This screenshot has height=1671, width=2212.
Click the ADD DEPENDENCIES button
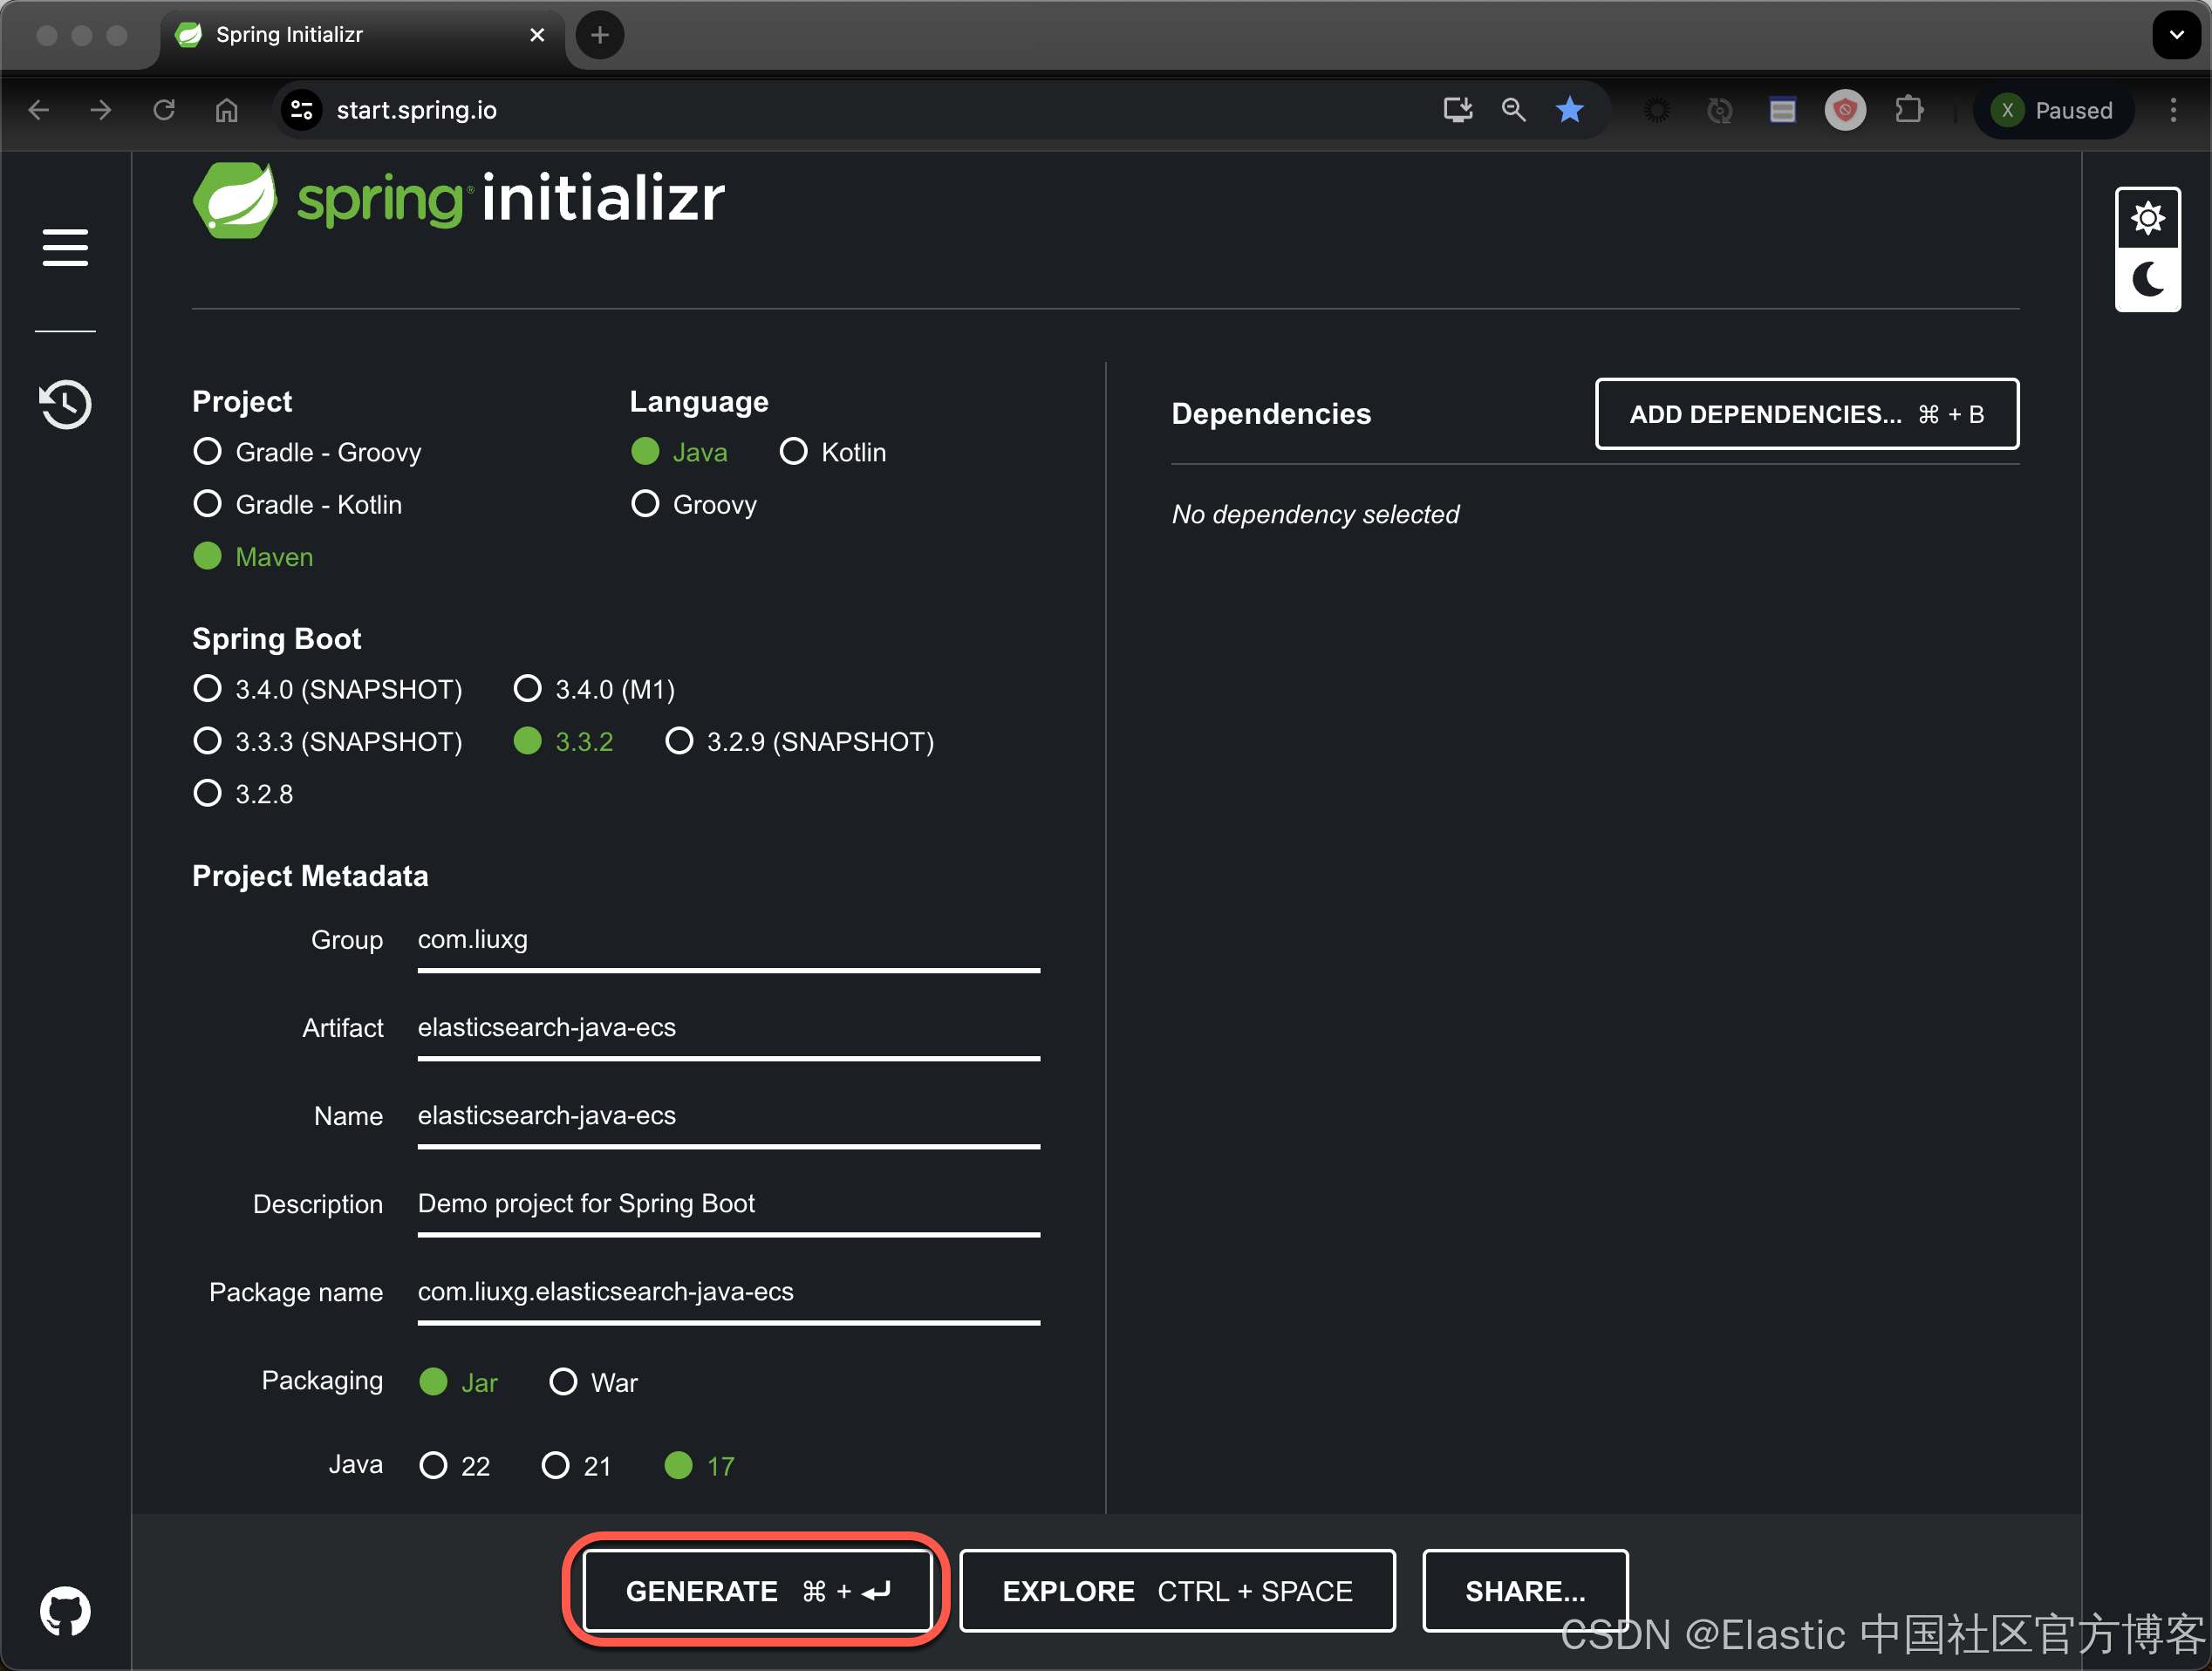(x=1806, y=414)
